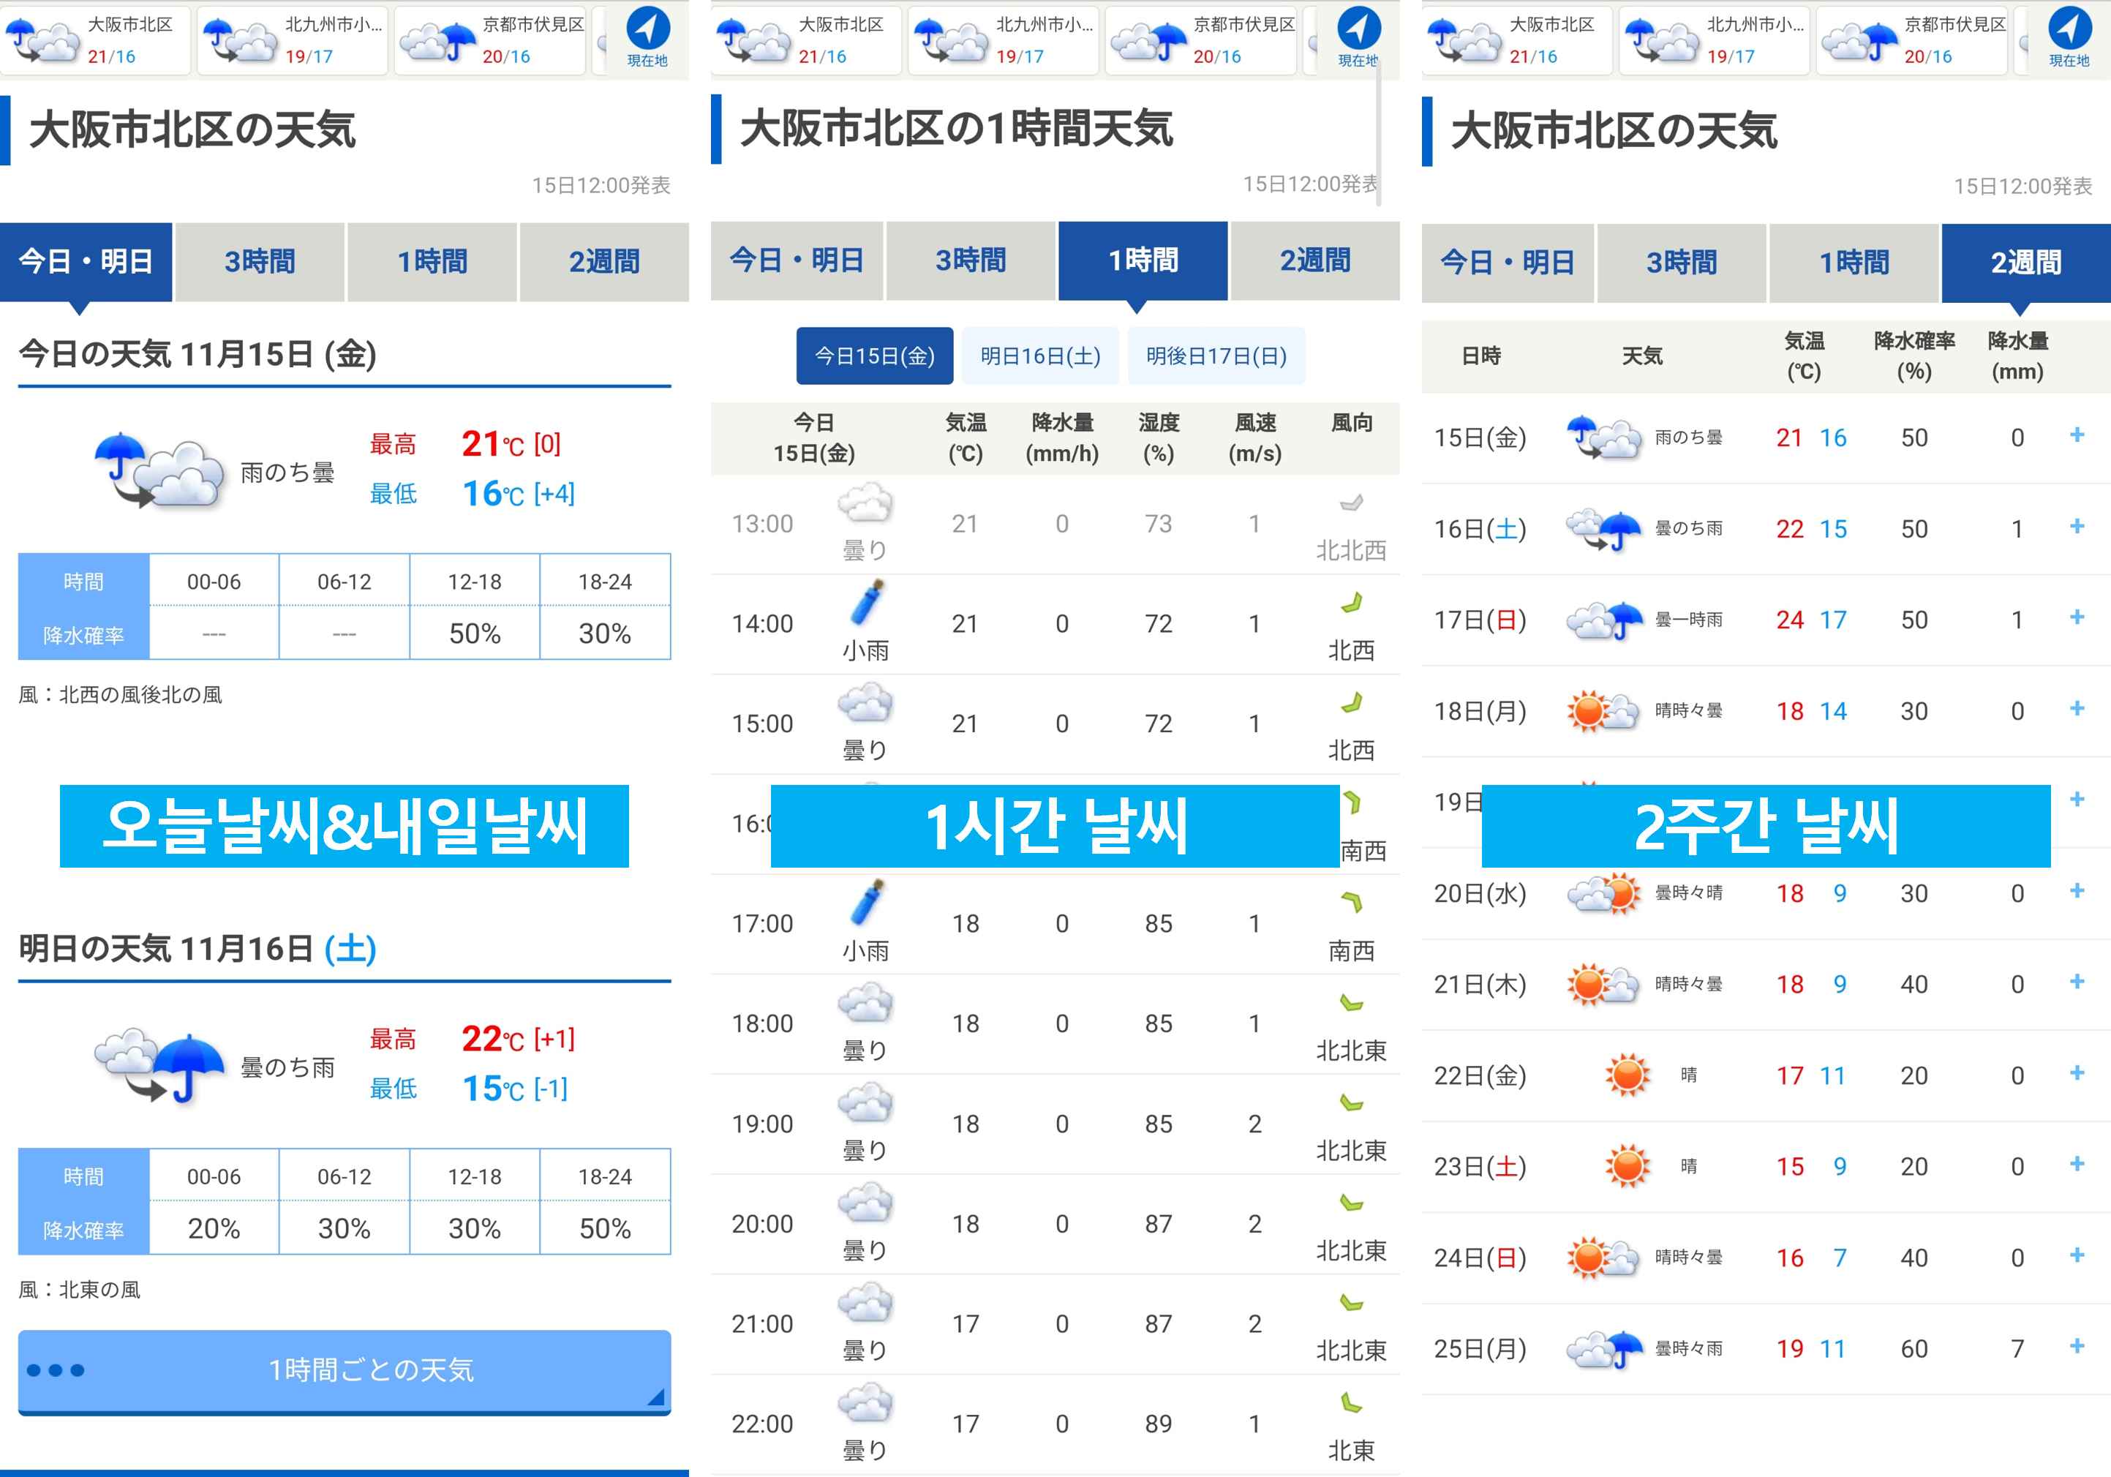Select the 今日15日(金) date option

(874, 356)
